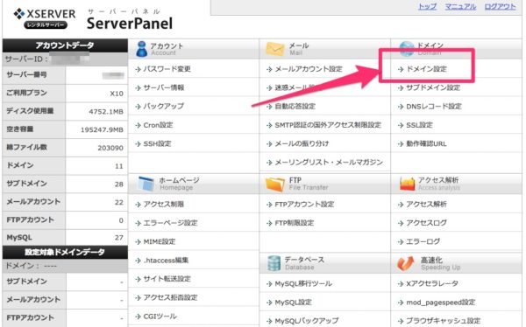Open パスワード変更 link
The image size is (526, 327).
pyautogui.click(x=167, y=69)
